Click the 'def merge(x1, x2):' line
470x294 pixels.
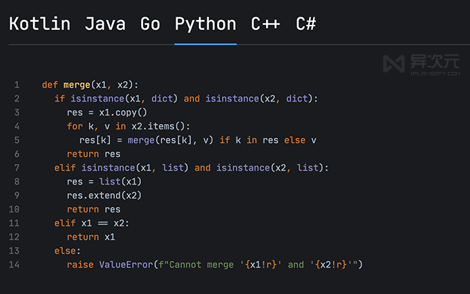tap(91, 85)
